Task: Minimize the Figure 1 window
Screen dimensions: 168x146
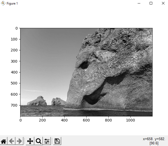Action: (x=139, y=3)
